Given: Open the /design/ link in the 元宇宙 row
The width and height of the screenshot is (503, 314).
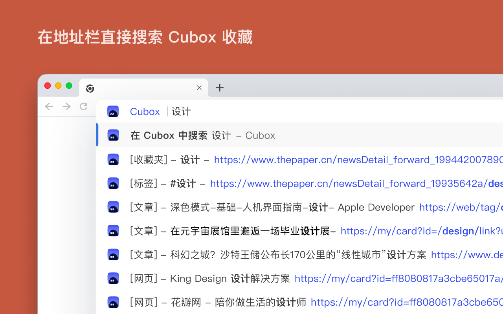Looking at the screenshot, I should [x=422, y=231].
